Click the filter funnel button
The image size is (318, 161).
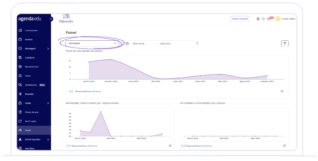[x=284, y=43]
